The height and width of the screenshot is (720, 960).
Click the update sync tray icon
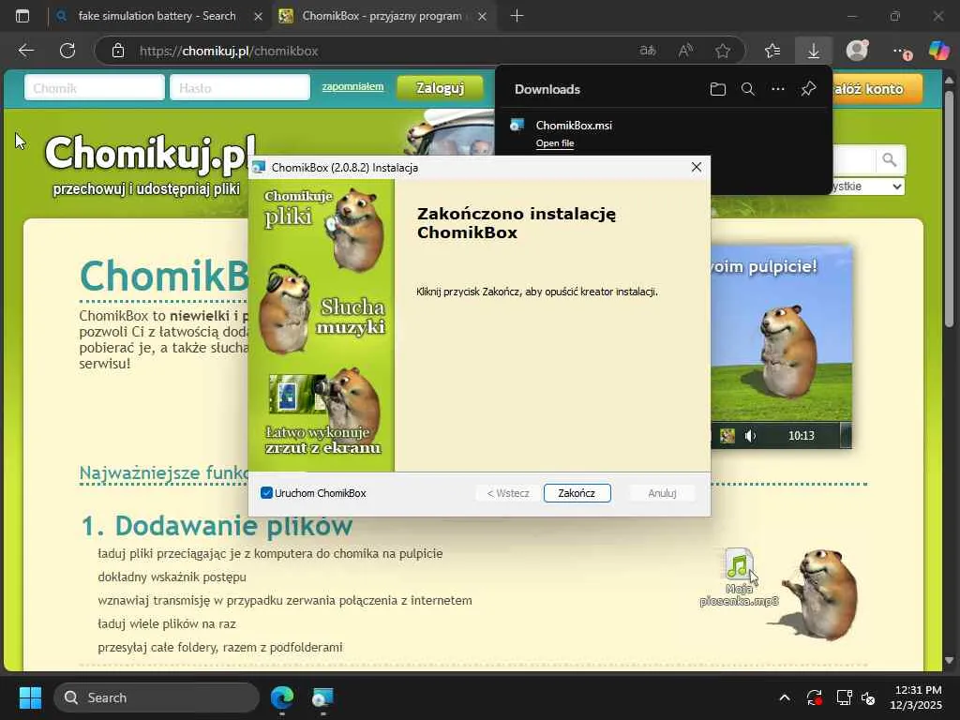point(815,697)
